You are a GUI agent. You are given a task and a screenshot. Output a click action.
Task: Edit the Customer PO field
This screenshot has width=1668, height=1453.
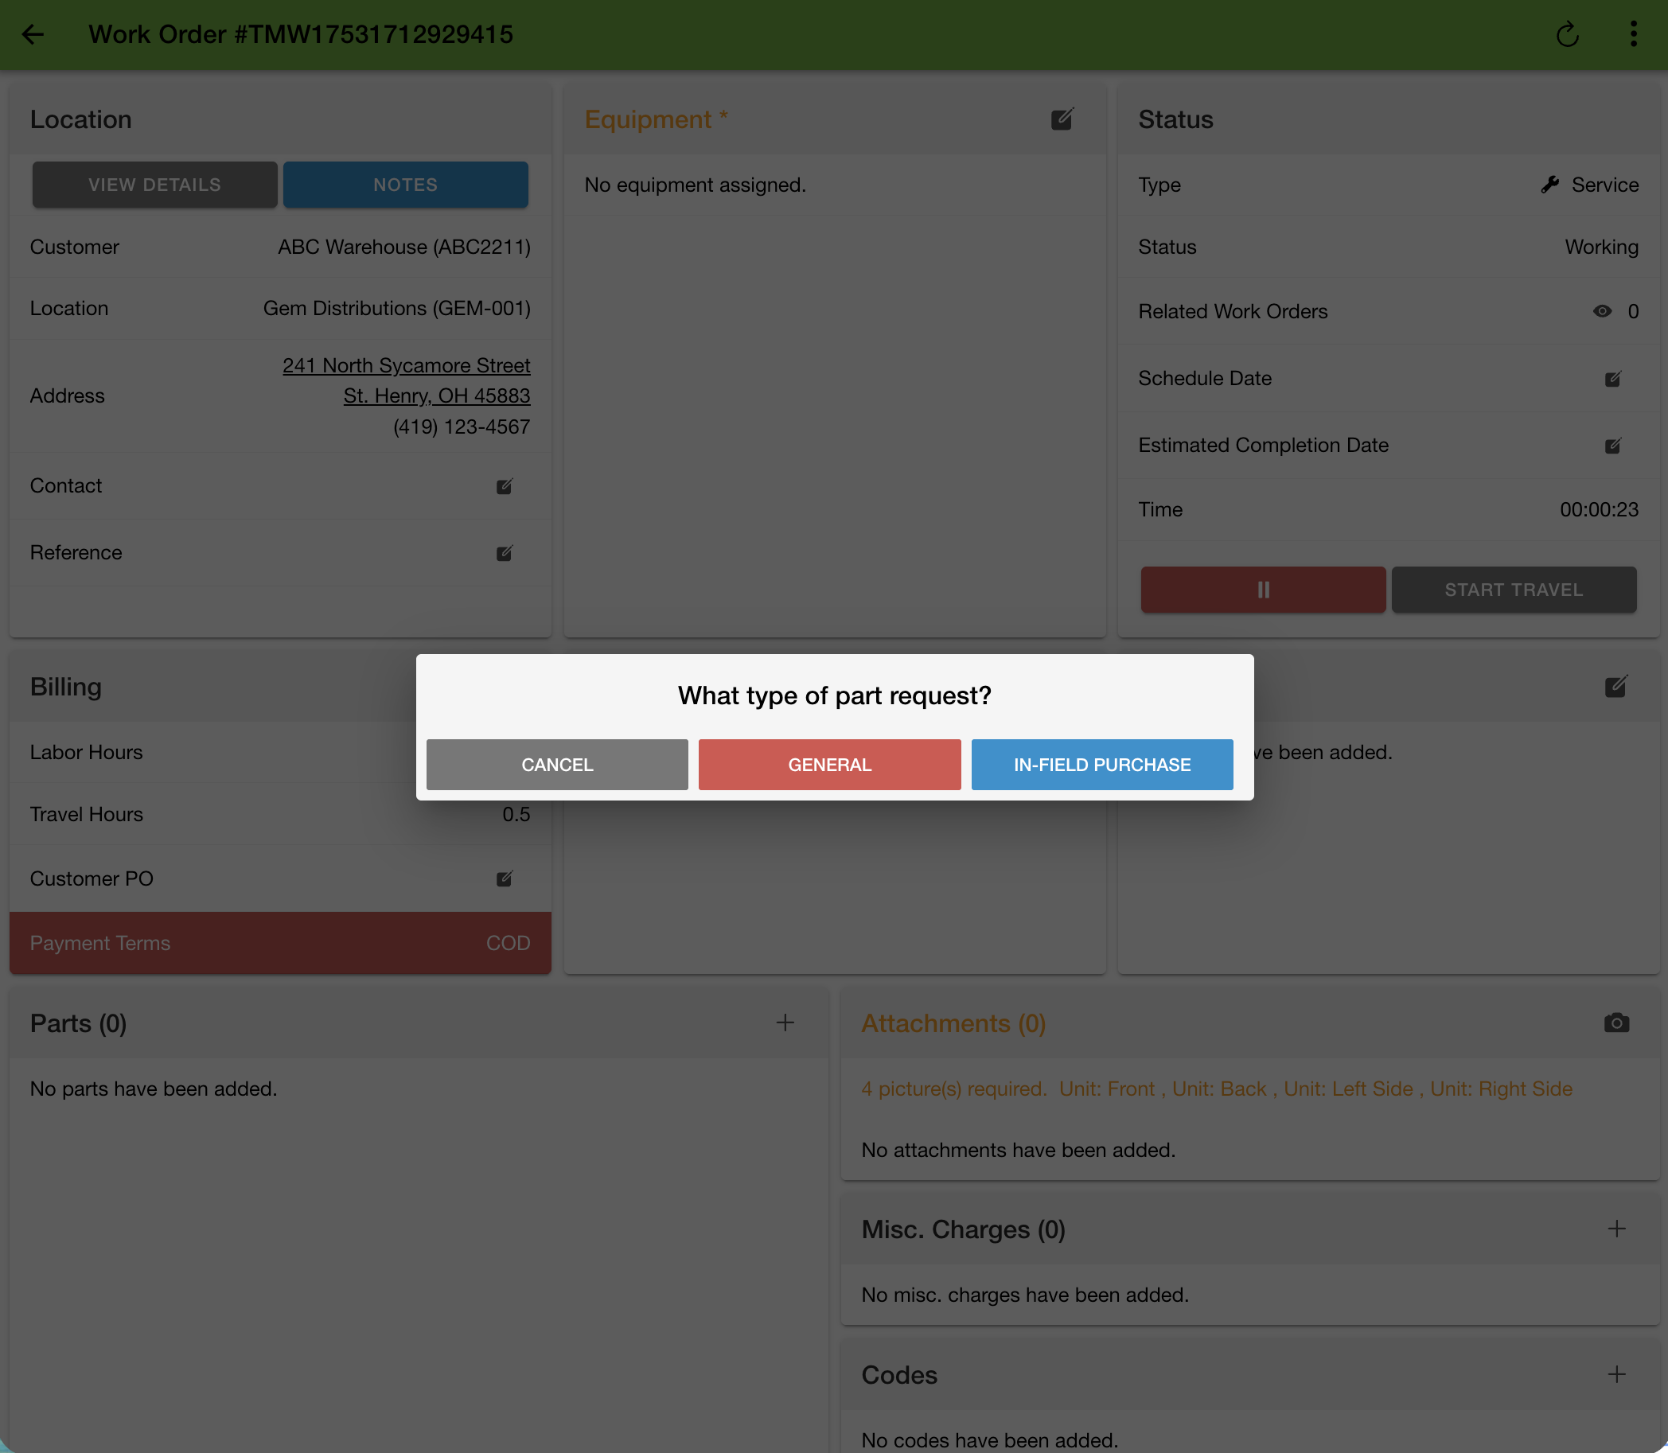click(505, 878)
